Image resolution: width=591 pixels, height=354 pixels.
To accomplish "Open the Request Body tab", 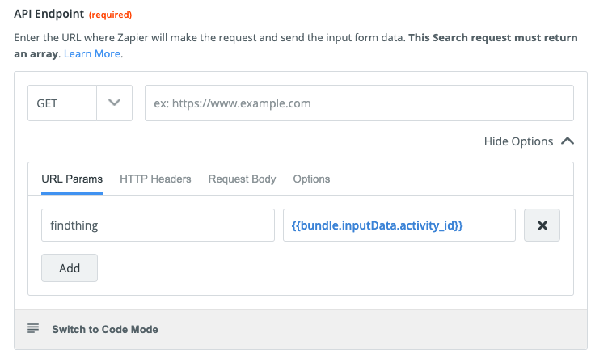I will [242, 179].
